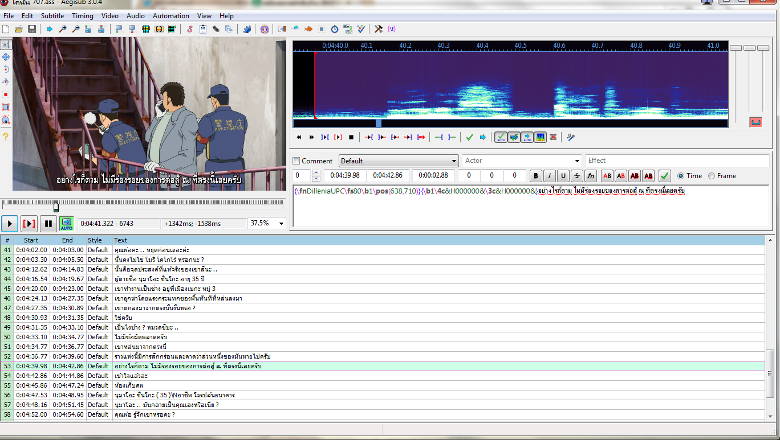The height and width of the screenshot is (440, 780).
Task: Increase layer number with the up stepper
Action: coord(316,172)
